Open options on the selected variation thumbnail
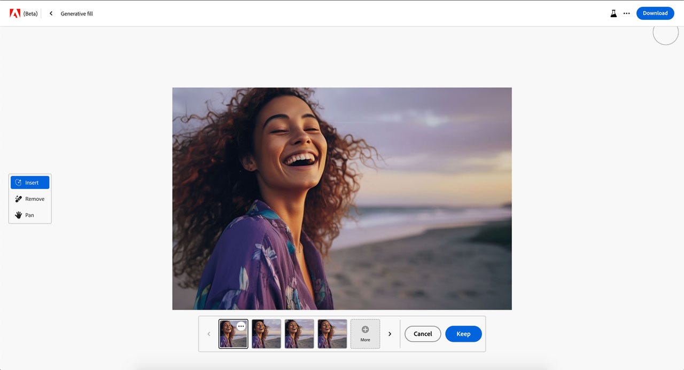 point(240,326)
